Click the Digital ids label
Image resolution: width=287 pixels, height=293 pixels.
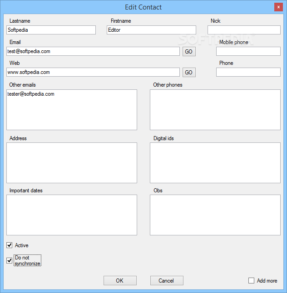click(x=163, y=138)
